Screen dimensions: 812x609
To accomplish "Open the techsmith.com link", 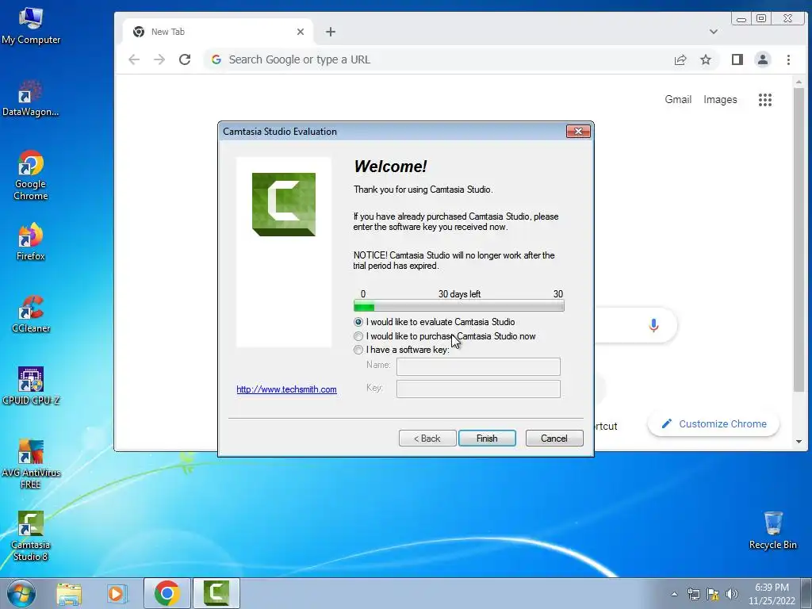I will point(286,389).
